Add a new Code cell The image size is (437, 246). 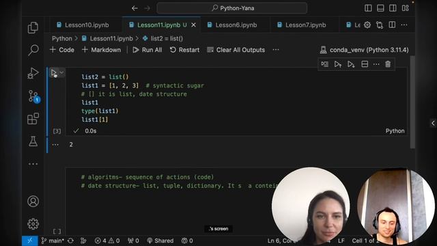(x=62, y=50)
